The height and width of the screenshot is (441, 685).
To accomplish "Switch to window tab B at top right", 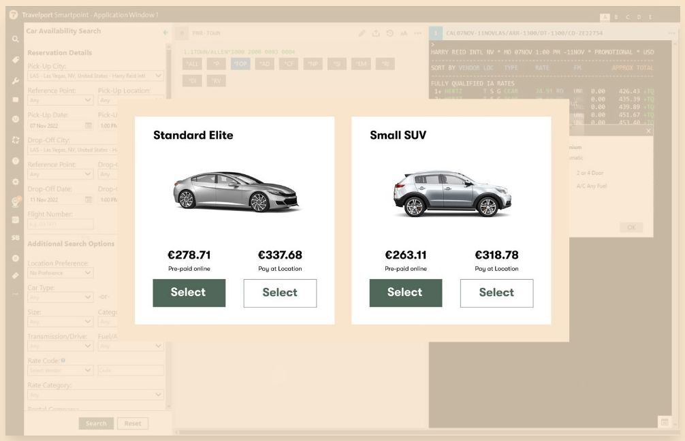I will coord(616,17).
